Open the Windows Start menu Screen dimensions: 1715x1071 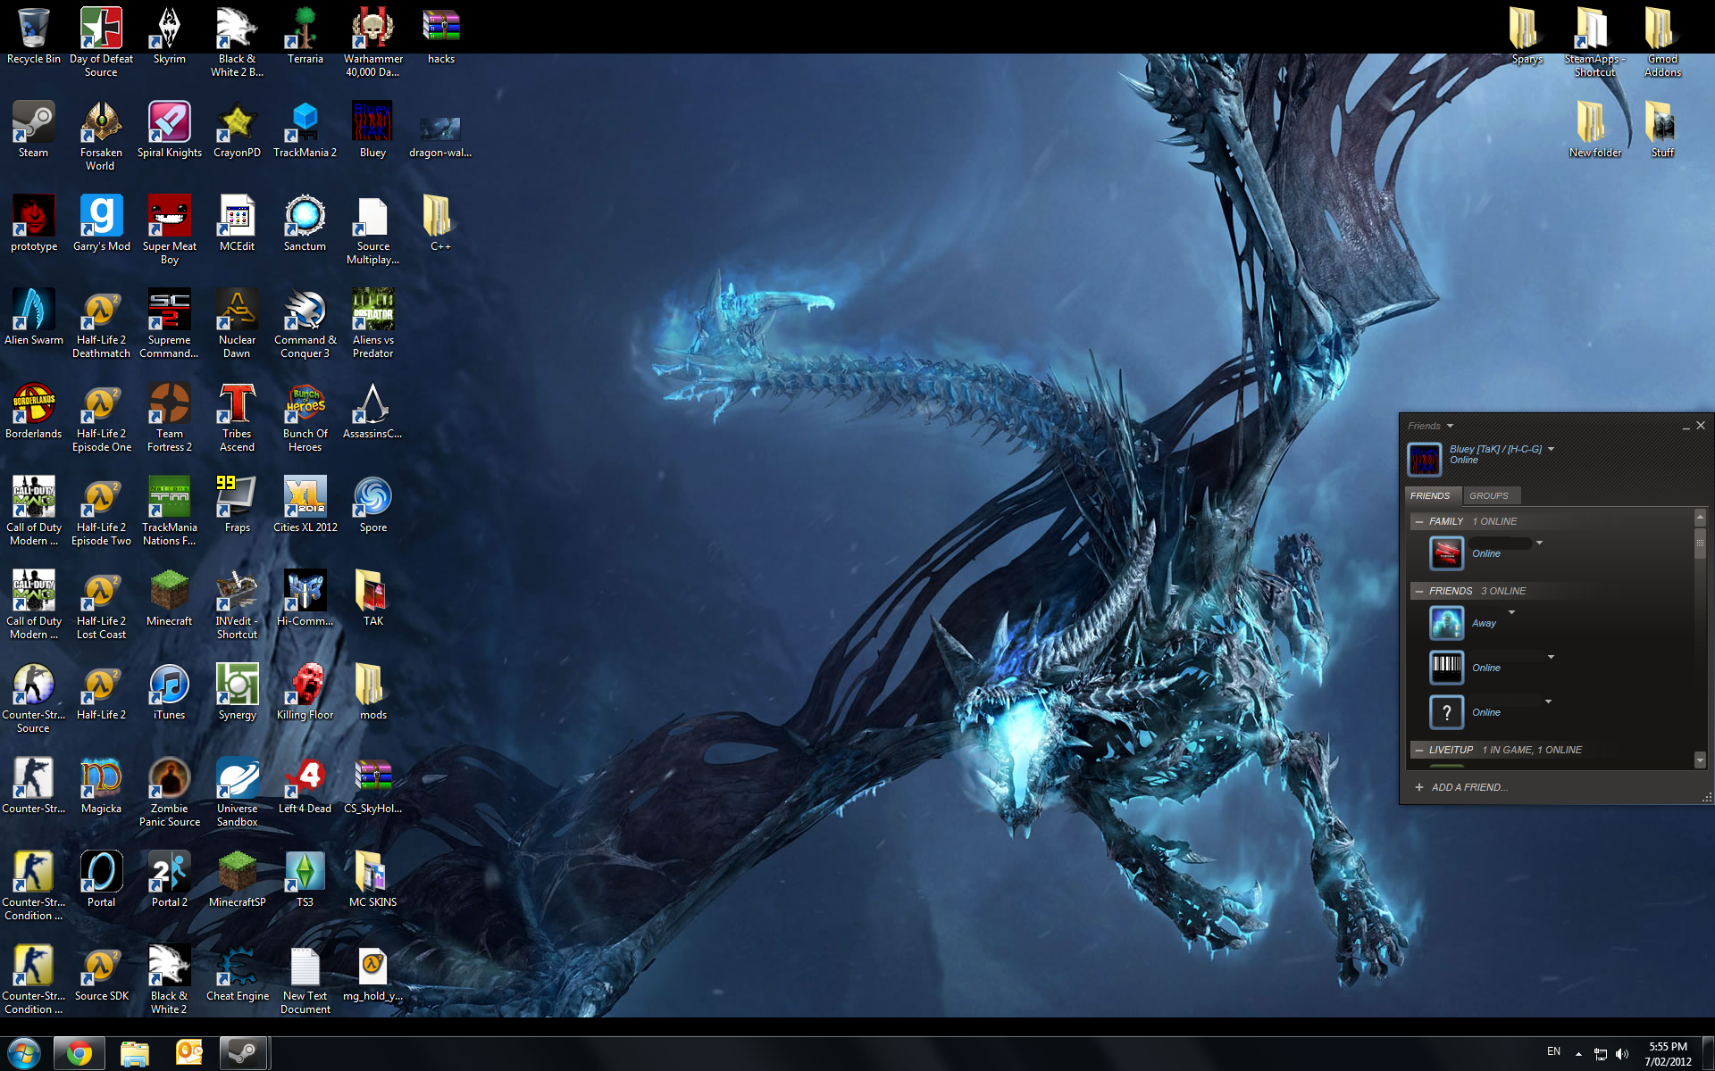click(24, 1054)
